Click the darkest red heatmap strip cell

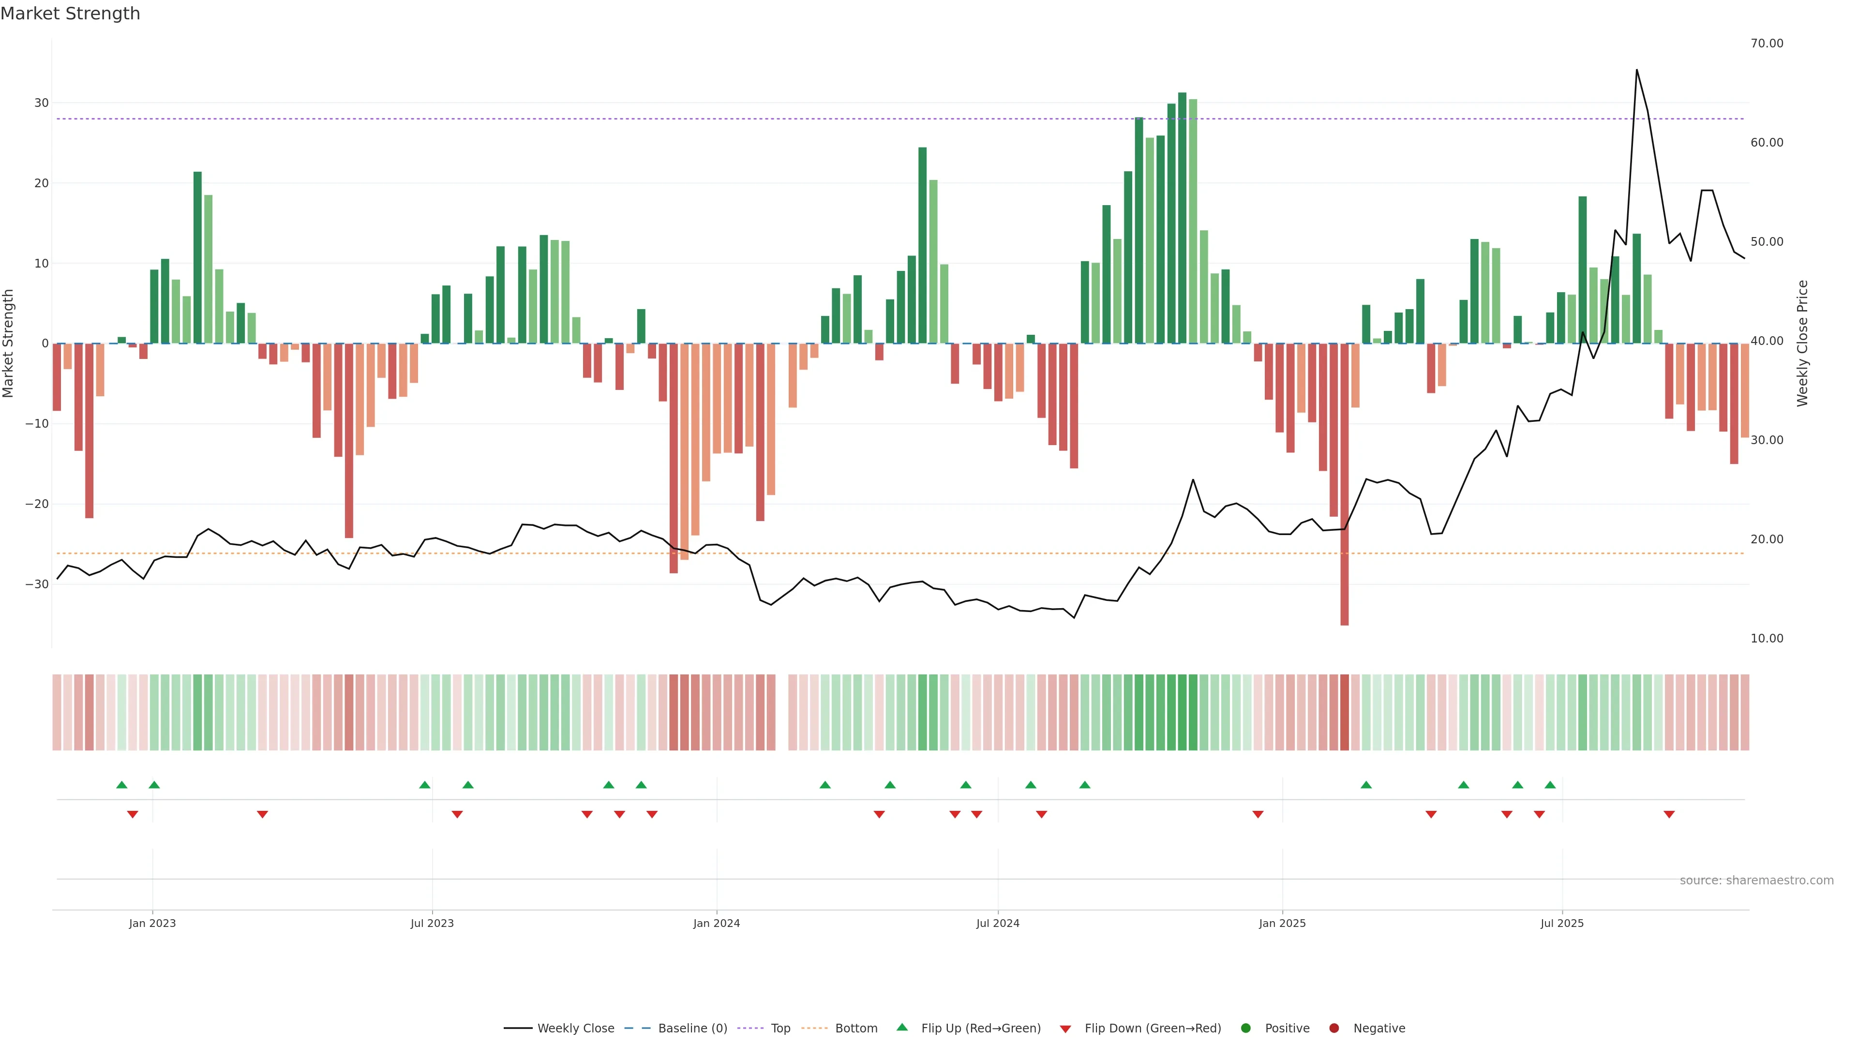pos(1345,712)
